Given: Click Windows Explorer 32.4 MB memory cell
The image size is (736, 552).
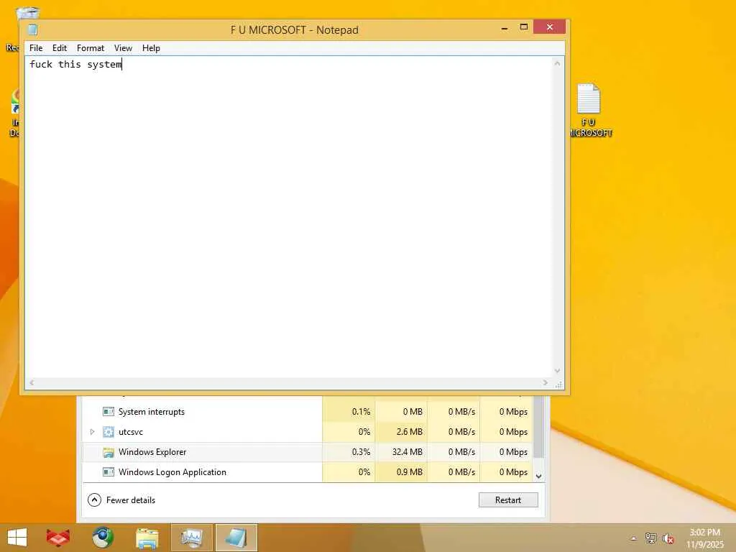Looking at the screenshot, I should (401, 452).
